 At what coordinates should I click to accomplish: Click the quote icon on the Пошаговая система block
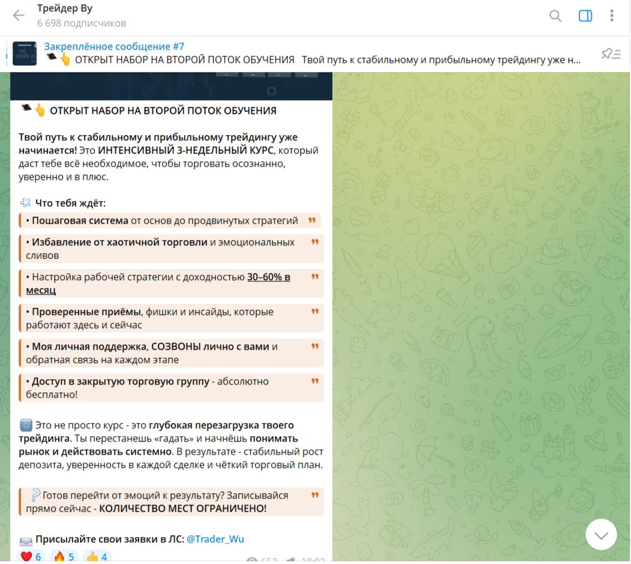(313, 220)
